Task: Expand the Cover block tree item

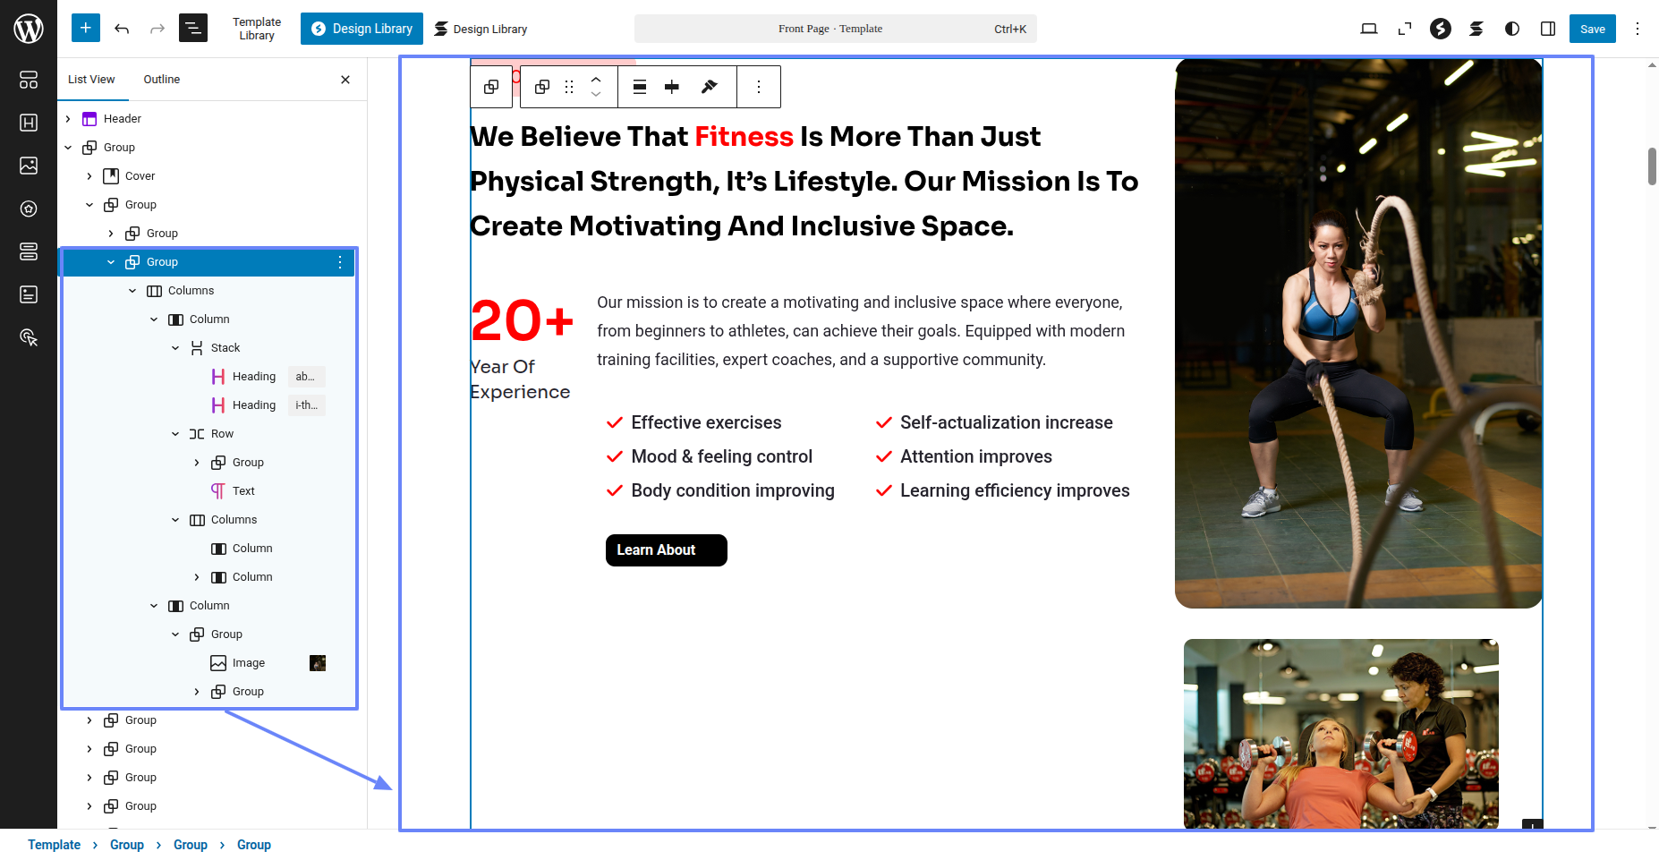Action: pos(89,176)
